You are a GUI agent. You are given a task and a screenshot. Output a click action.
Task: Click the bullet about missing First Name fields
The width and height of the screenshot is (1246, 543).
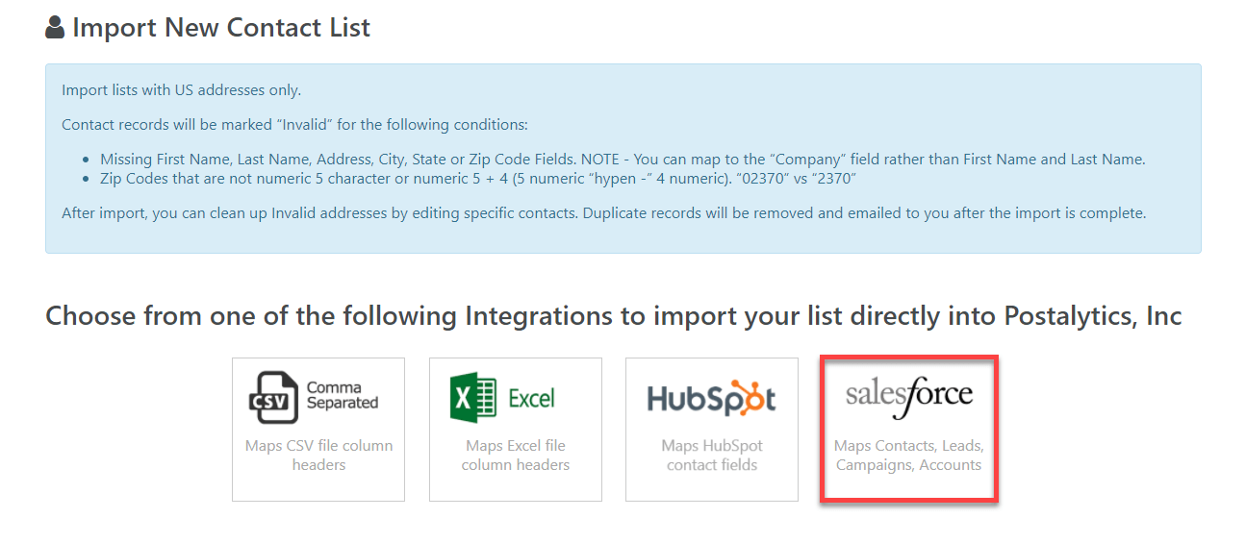pos(623,160)
